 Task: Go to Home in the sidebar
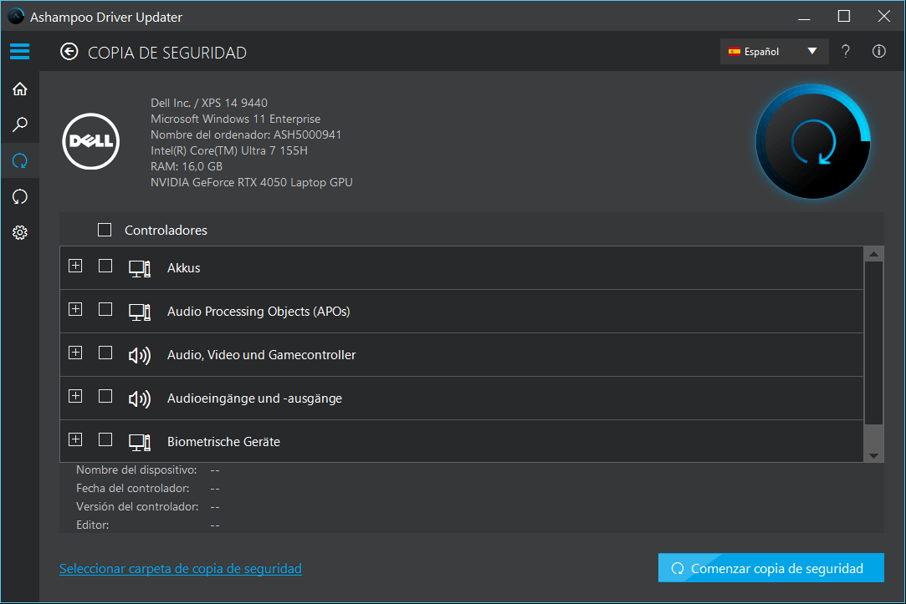tap(19, 89)
